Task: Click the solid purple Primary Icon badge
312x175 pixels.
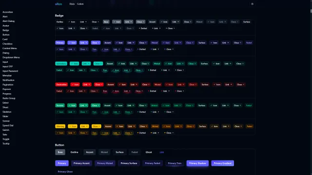Action: tap(72, 43)
